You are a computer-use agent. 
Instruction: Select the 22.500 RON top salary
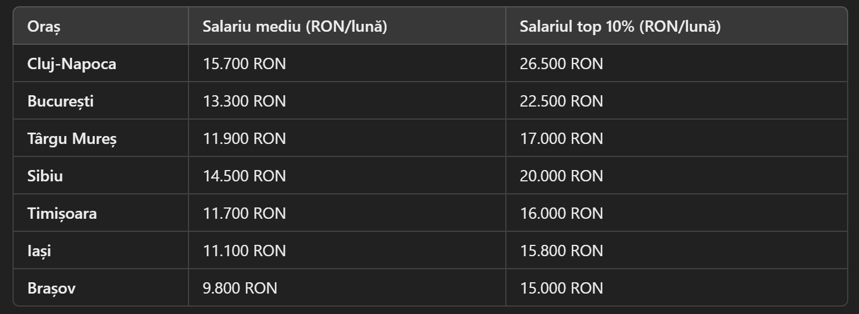pos(561,101)
